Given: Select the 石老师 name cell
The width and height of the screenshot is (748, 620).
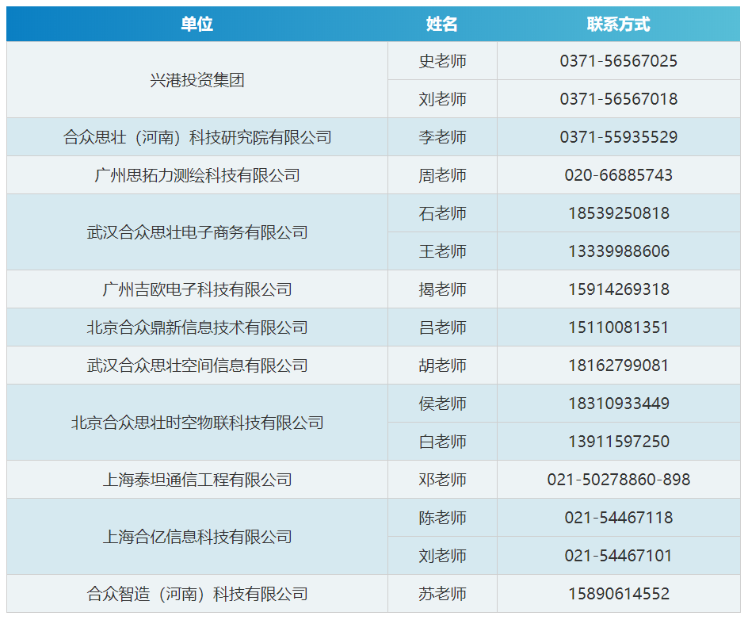Looking at the screenshot, I should 442,213.
